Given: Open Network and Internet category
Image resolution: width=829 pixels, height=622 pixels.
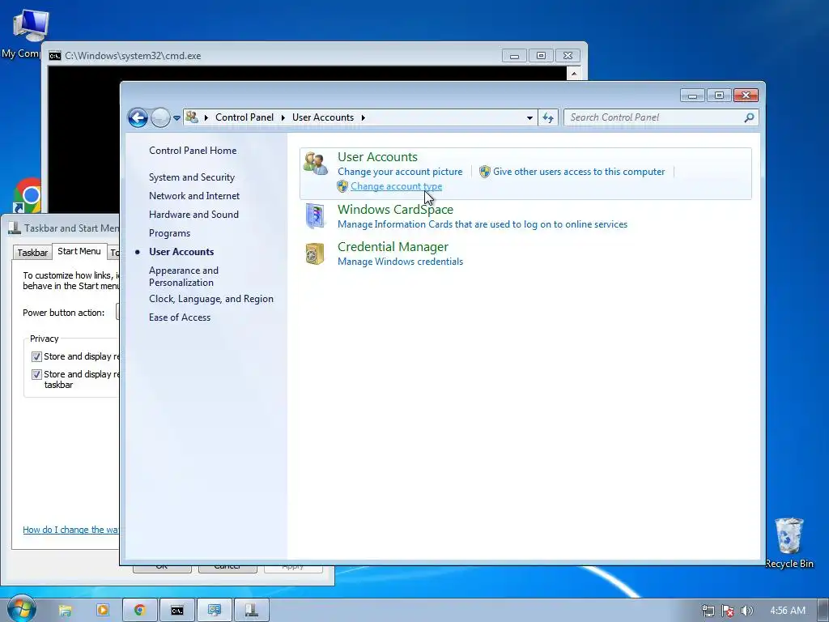Looking at the screenshot, I should [x=194, y=196].
